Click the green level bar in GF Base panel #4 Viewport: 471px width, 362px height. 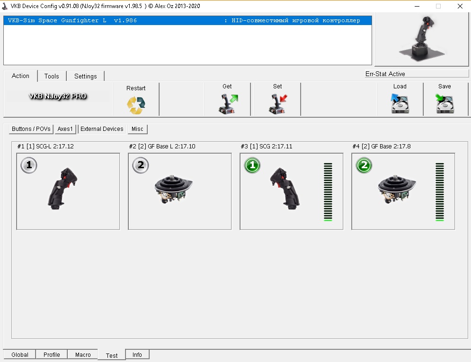coord(440,192)
